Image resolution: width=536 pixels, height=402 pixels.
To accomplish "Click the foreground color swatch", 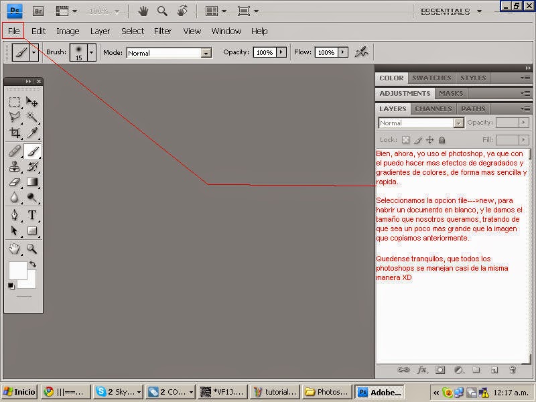I will pos(17,271).
